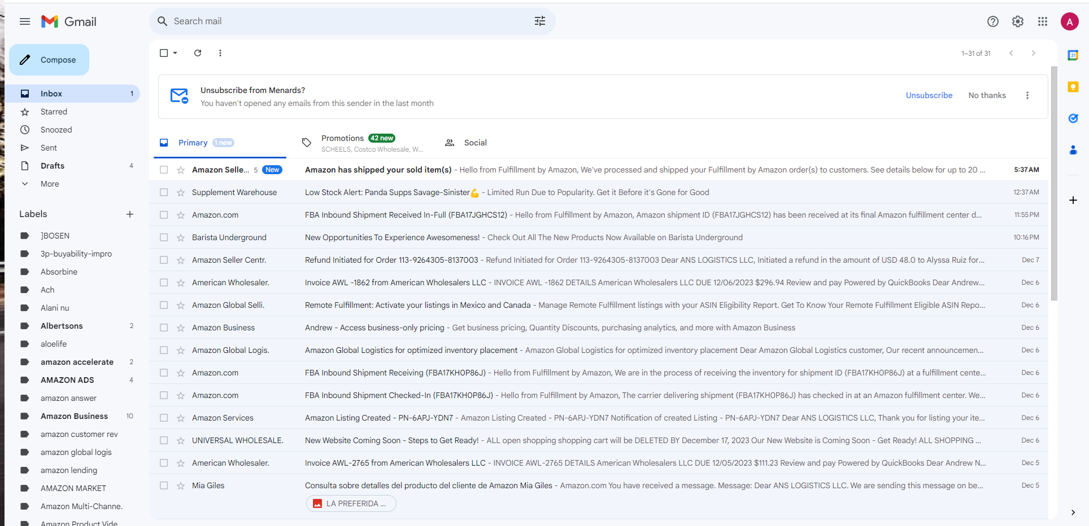Open the FBA Inbound Shipment Checked-In email
This screenshot has height=526, width=1089.
click(599, 395)
